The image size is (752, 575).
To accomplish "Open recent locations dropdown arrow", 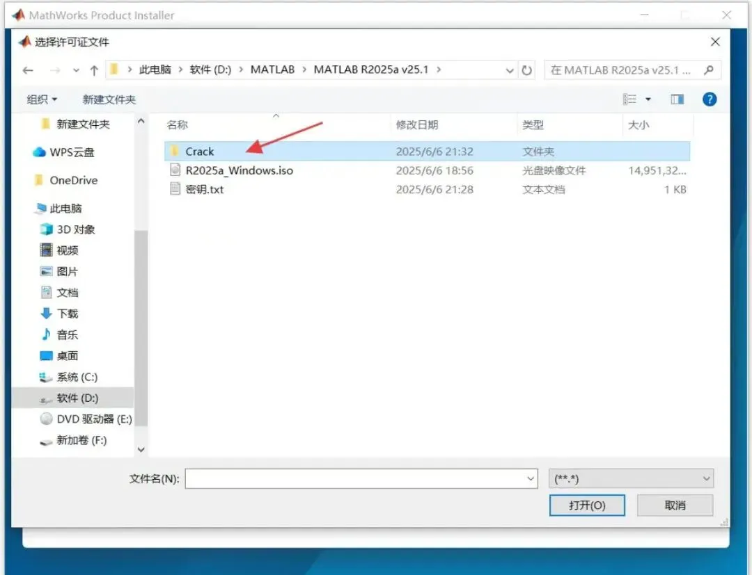I will (76, 70).
